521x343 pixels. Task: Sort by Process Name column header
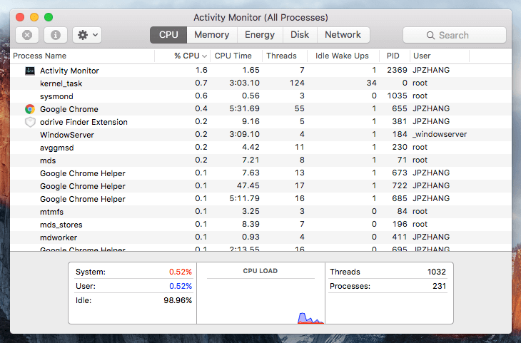82,56
